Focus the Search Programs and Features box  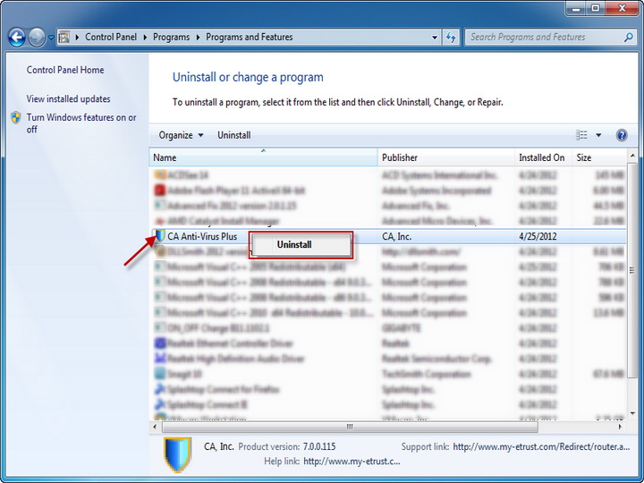(x=549, y=37)
